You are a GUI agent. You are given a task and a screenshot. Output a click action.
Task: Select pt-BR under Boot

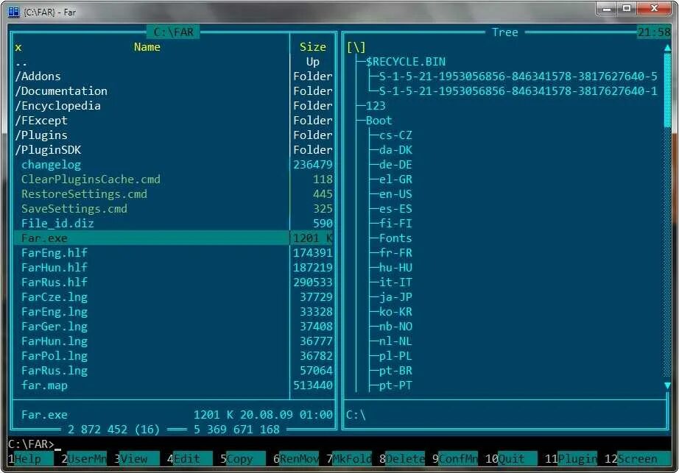coord(395,370)
